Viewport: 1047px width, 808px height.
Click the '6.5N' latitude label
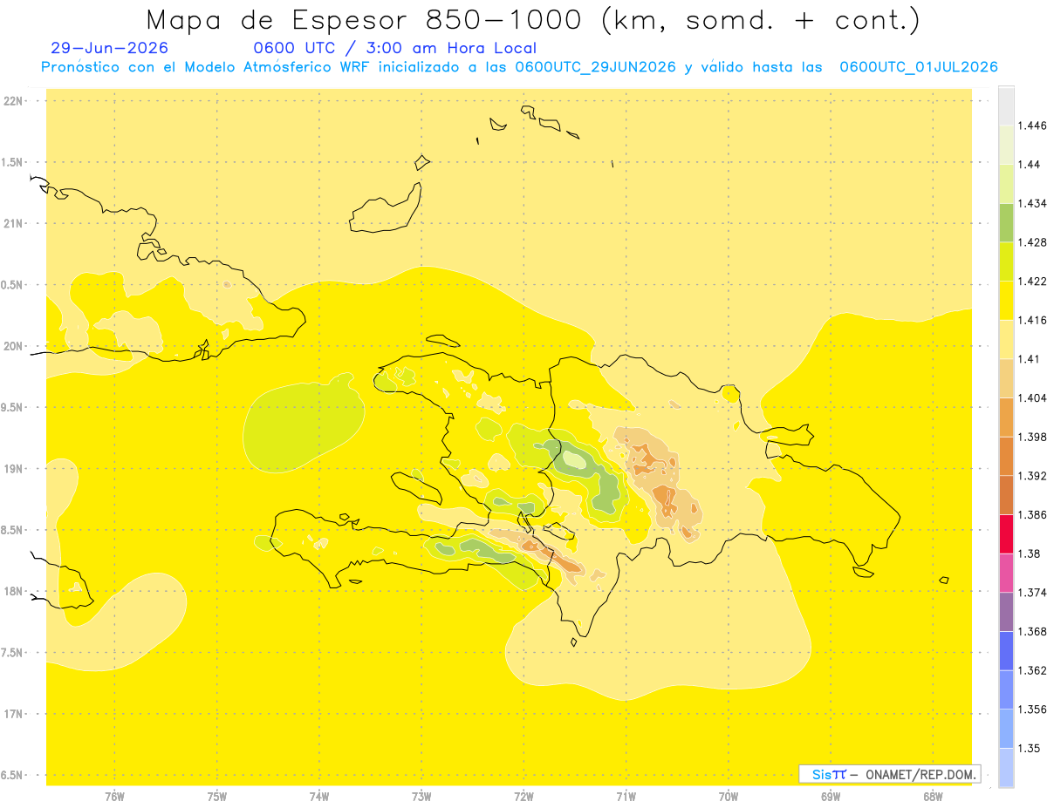coord(13,776)
